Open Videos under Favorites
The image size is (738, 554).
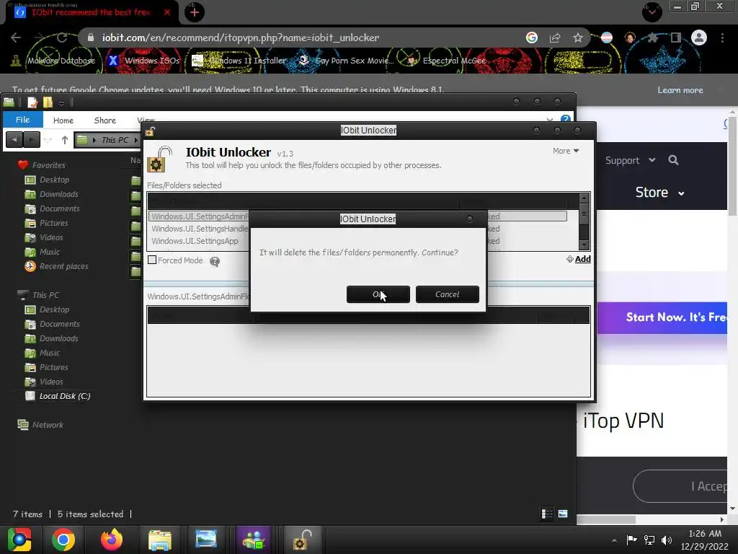[x=51, y=237]
